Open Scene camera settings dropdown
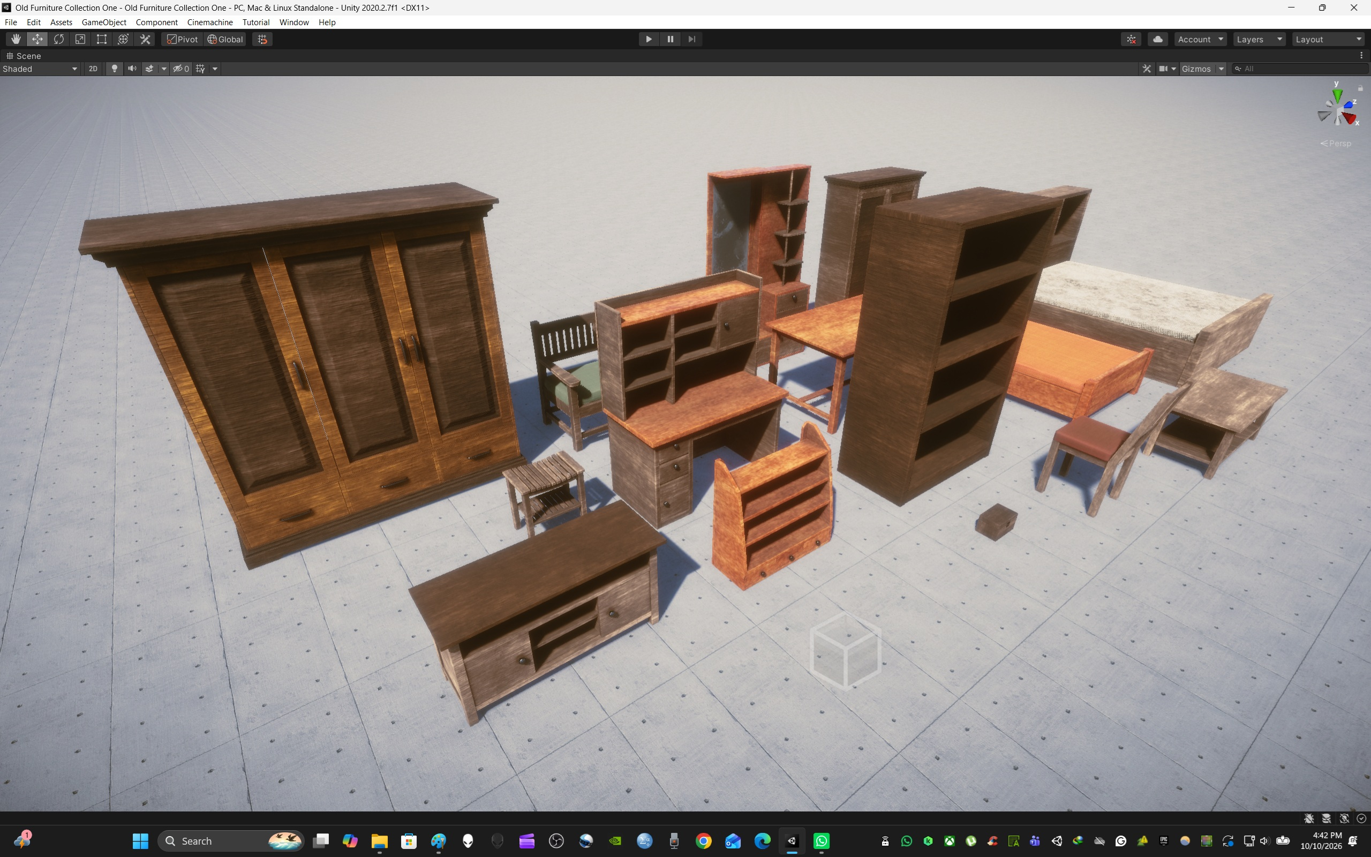The width and height of the screenshot is (1371, 857). [1167, 69]
